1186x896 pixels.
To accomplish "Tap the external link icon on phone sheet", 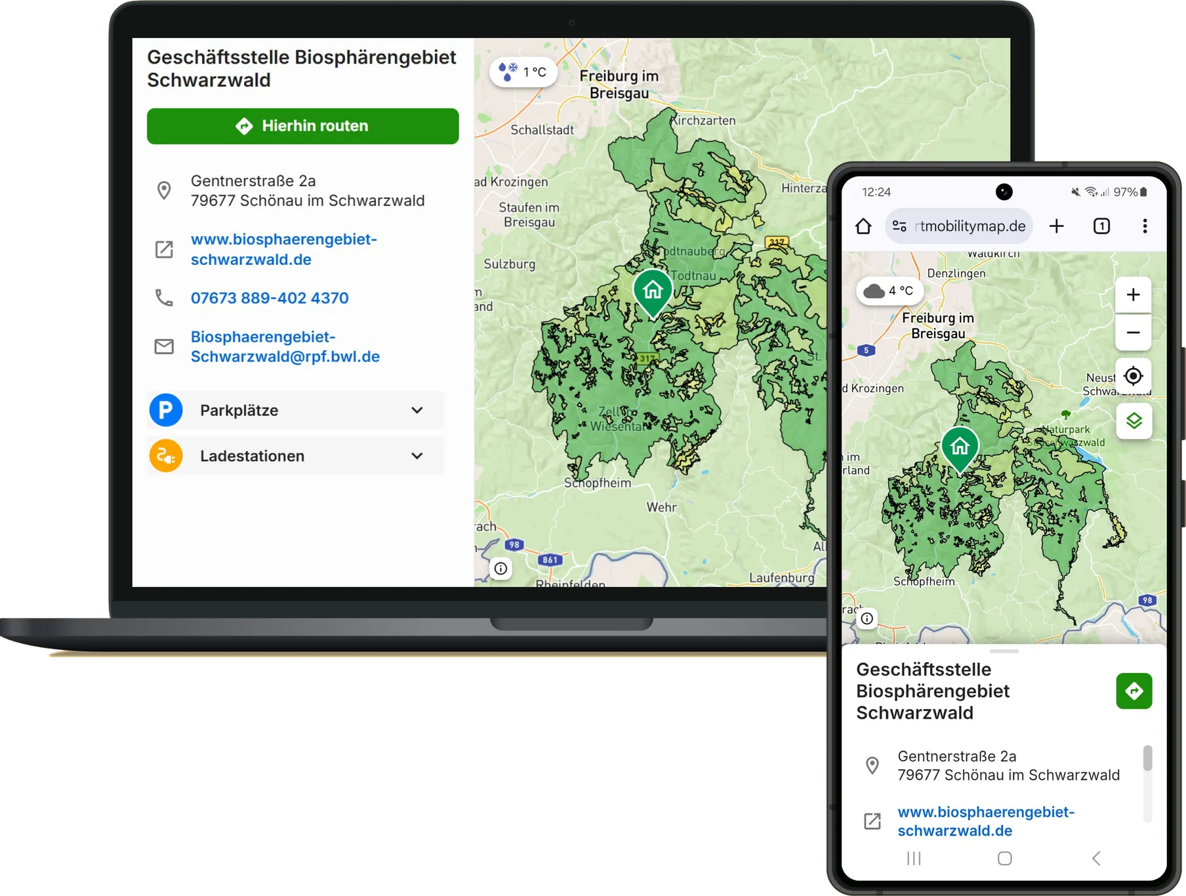I will (x=872, y=821).
